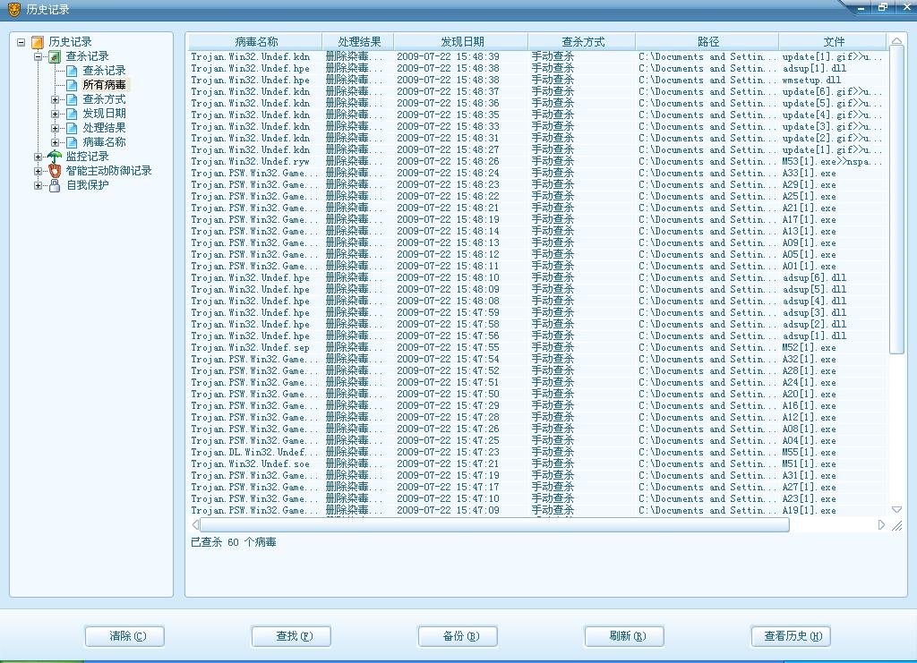Click the 已查杀 60 个病毒 status text
The height and width of the screenshot is (663, 917).
(234, 542)
